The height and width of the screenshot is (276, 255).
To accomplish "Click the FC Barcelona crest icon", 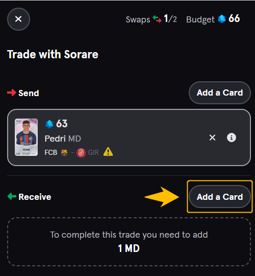I will [x=64, y=152].
